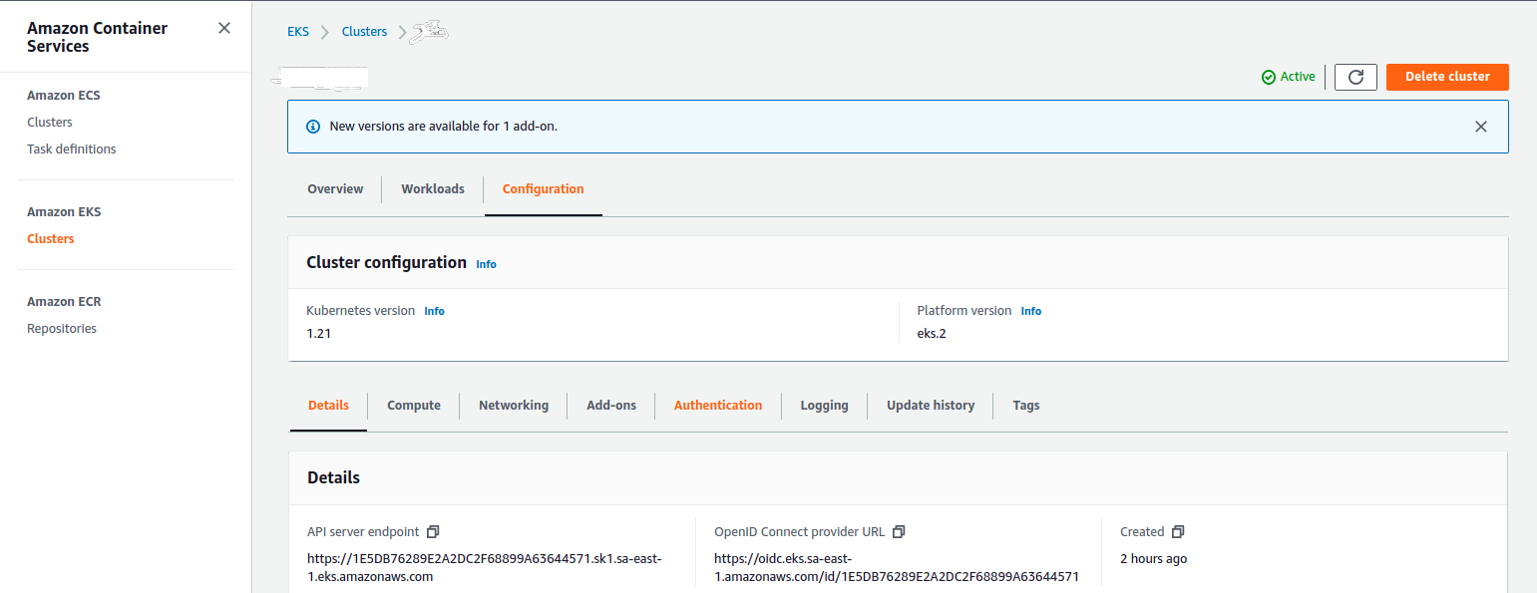Open Clusters under Amazon EKS
The width and height of the screenshot is (1537, 593).
pyautogui.click(x=51, y=239)
